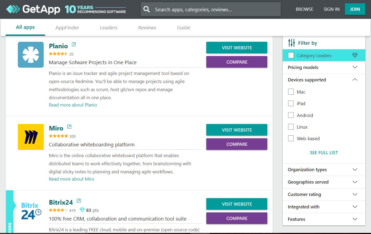The width and height of the screenshot is (371, 234).
Task: Open Planio external link icon
Action: coord(74,44)
